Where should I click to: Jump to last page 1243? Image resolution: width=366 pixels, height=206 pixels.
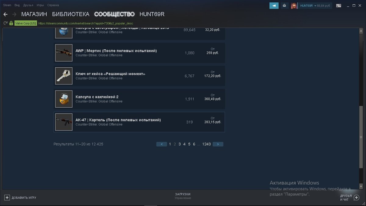click(206, 144)
